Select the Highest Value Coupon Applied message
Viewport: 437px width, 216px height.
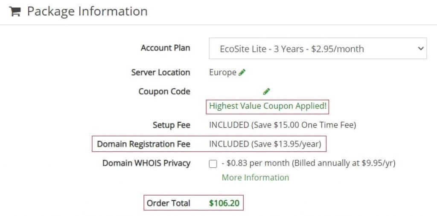[268, 106]
